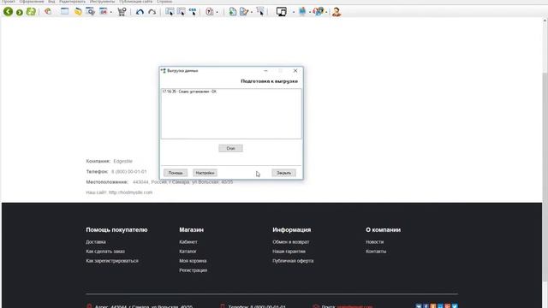Screen dimensions: 548x308
Task: Click the dotted selection cursor icon
Action: [260, 11]
